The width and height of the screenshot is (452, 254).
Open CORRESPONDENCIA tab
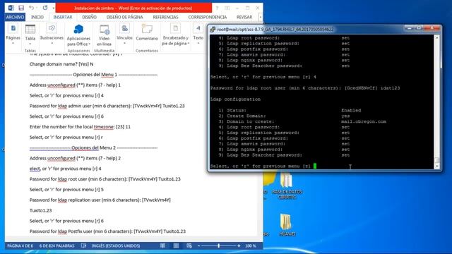coord(207,17)
